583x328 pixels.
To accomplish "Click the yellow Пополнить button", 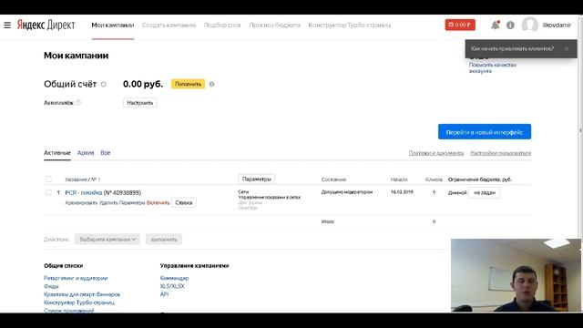I will [189, 84].
